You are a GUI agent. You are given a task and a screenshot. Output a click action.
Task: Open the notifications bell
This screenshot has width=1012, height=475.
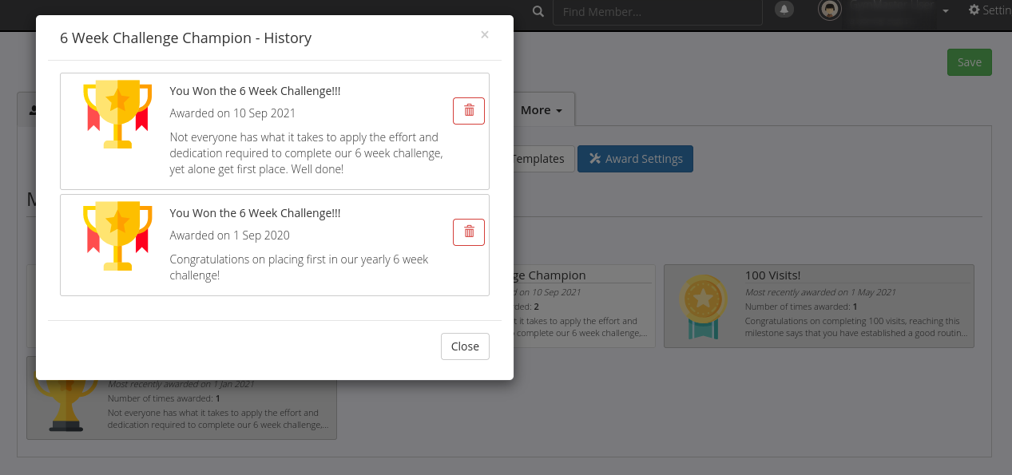point(784,10)
